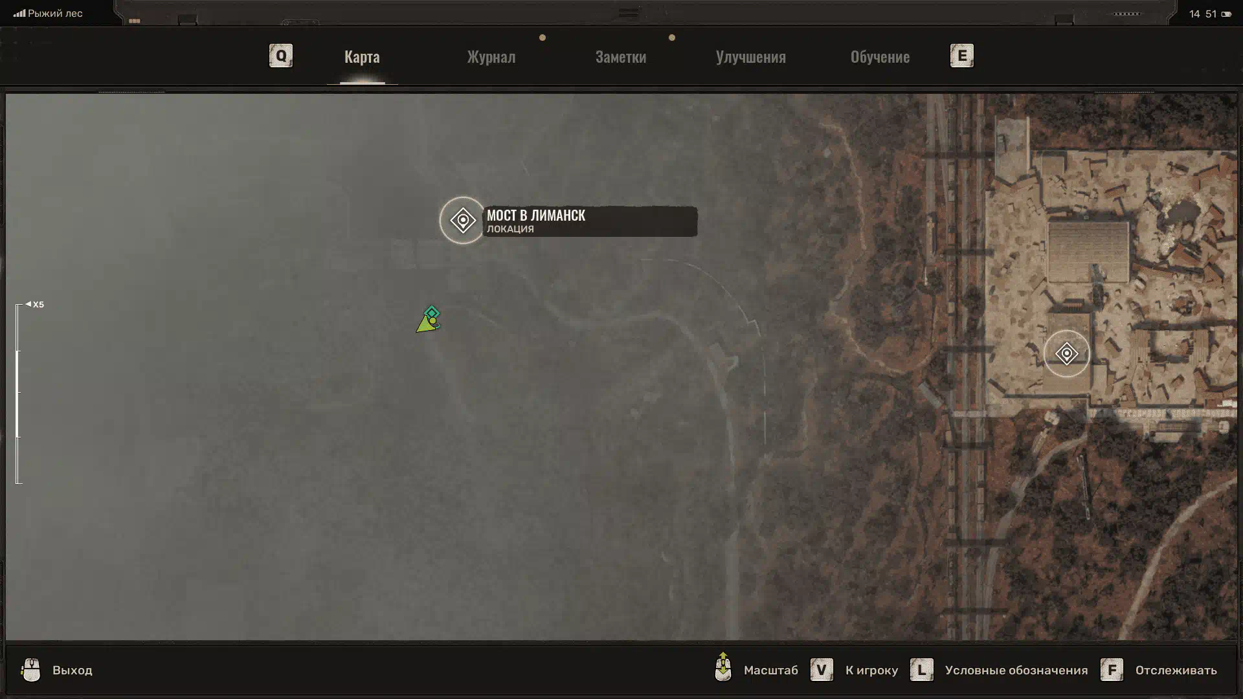1243x699 pixels.
Task: Center map with К игроку
Action: point(871,670)
